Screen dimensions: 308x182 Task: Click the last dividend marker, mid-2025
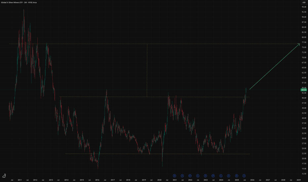[x=244, y=176]
